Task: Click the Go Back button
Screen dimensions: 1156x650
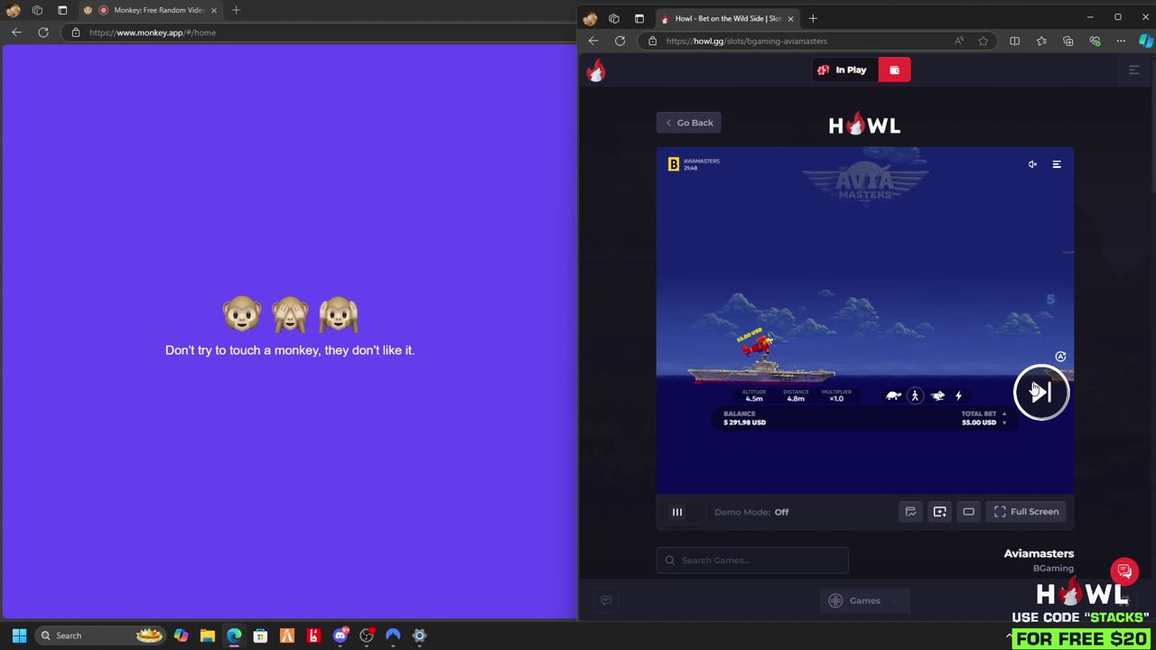Action: (689, 123)
